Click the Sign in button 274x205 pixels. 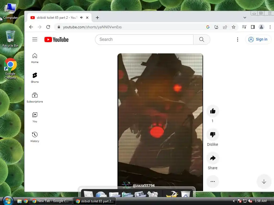tap(258, 40)
